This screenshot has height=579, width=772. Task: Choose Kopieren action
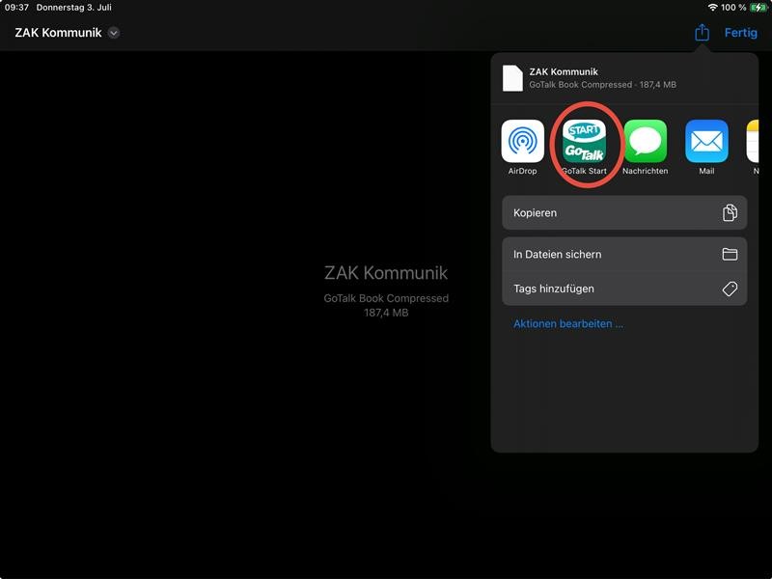[624, 212]
